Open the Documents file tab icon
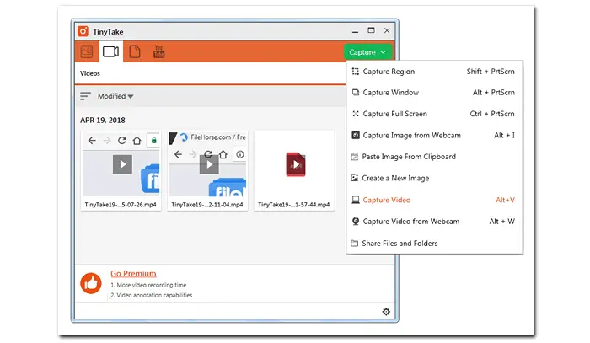The height and width of the screenshot is (343, 590). point(134,51)
